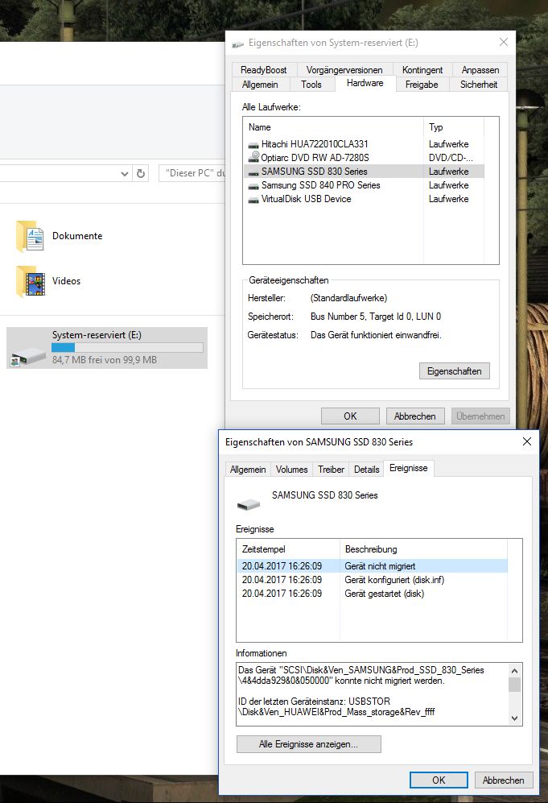
Task: Click the refresh icon in Explorer address bar
Action: pyautogui.click(x=141, y=174)
